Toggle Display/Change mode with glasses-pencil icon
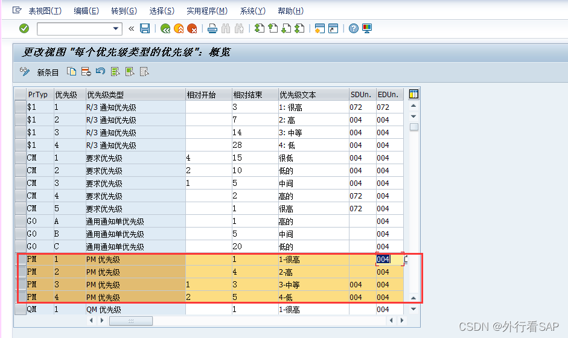Screen dimensions: 568x338 click(x=25, y=72)
